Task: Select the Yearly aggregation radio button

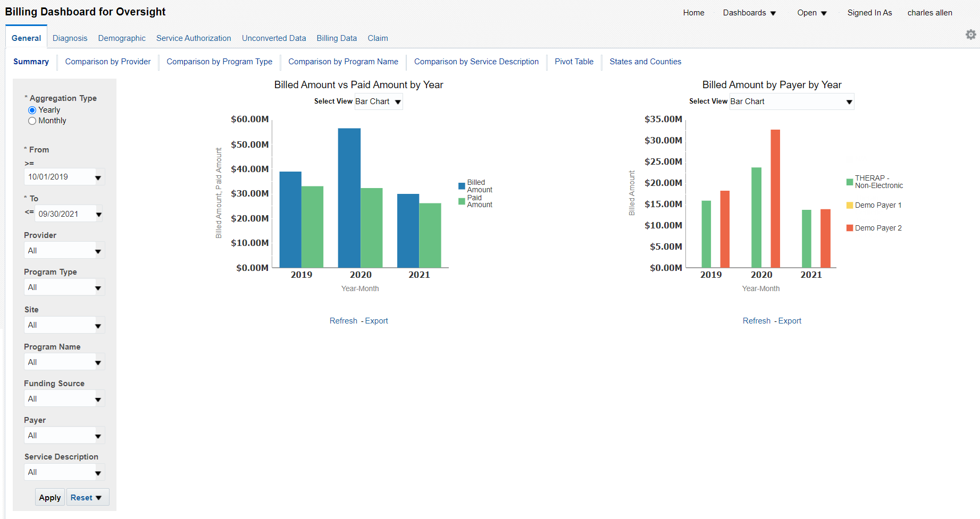Action: coord(32,109)
